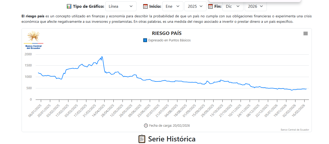Click the clock icon by Fecha de carga
Viewport: 329px width, 144px height.
[x=146, y=126]
